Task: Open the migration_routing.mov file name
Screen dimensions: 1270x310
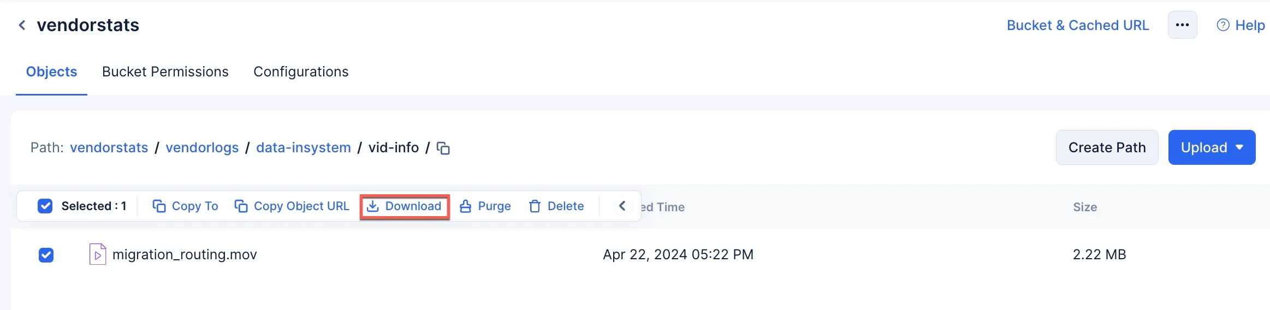Action: point(185,254)
